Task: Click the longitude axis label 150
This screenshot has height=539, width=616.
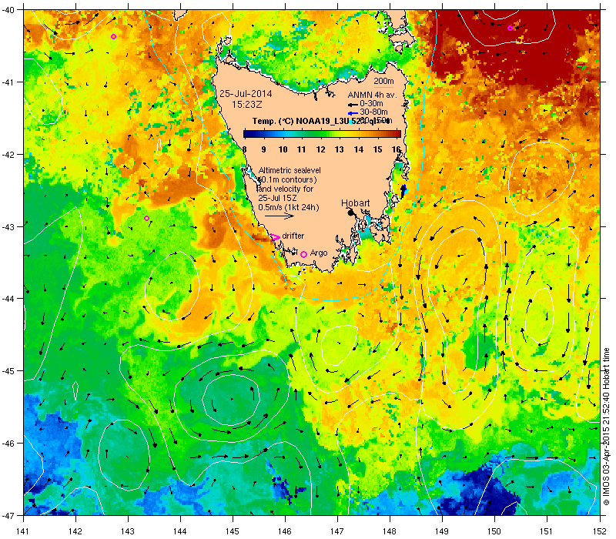Action: pos(494,531)
